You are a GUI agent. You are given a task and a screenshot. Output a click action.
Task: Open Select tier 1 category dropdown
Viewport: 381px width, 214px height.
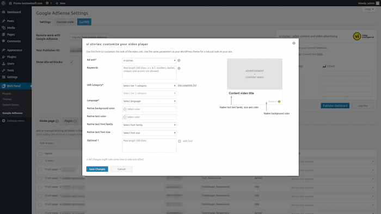(149, 86)
